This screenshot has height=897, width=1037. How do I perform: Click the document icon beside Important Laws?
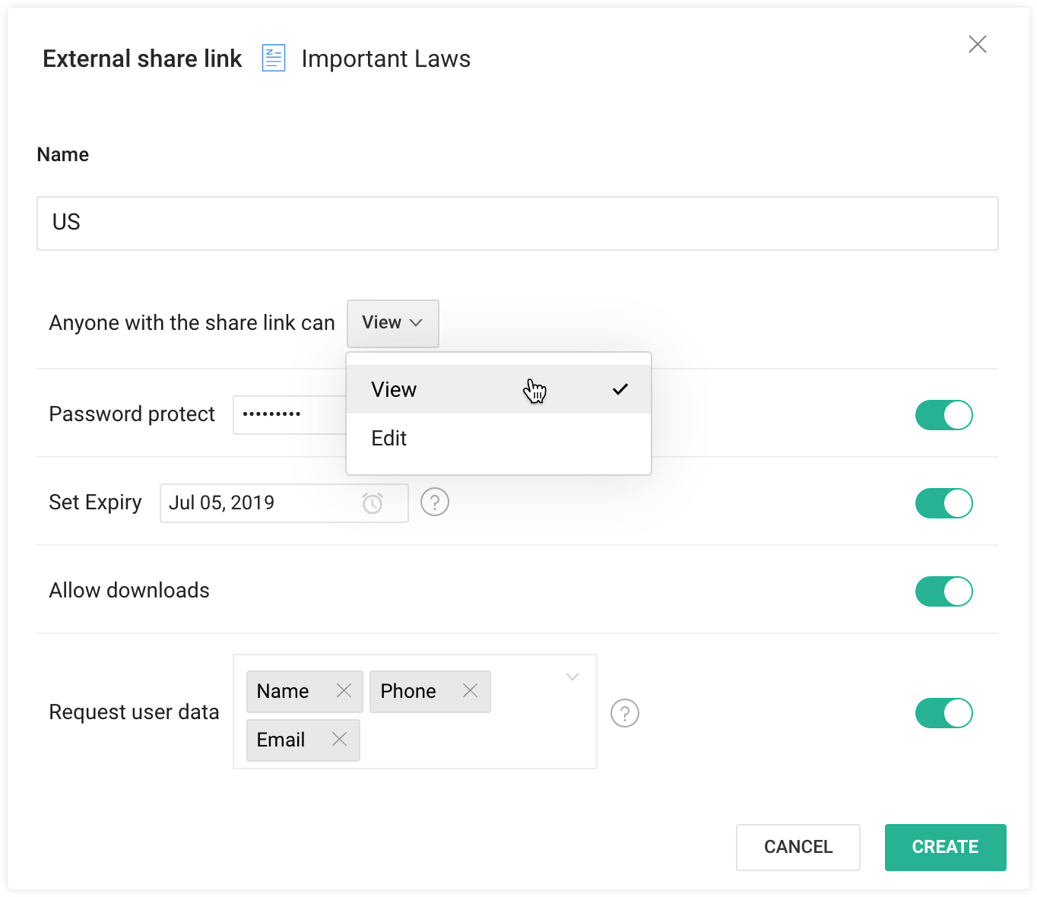tap(272, 57)
